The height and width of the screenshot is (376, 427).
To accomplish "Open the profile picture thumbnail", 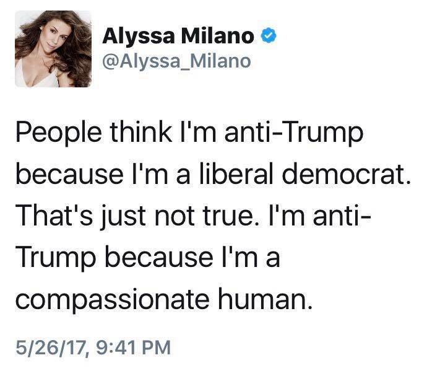I will 53,49.
